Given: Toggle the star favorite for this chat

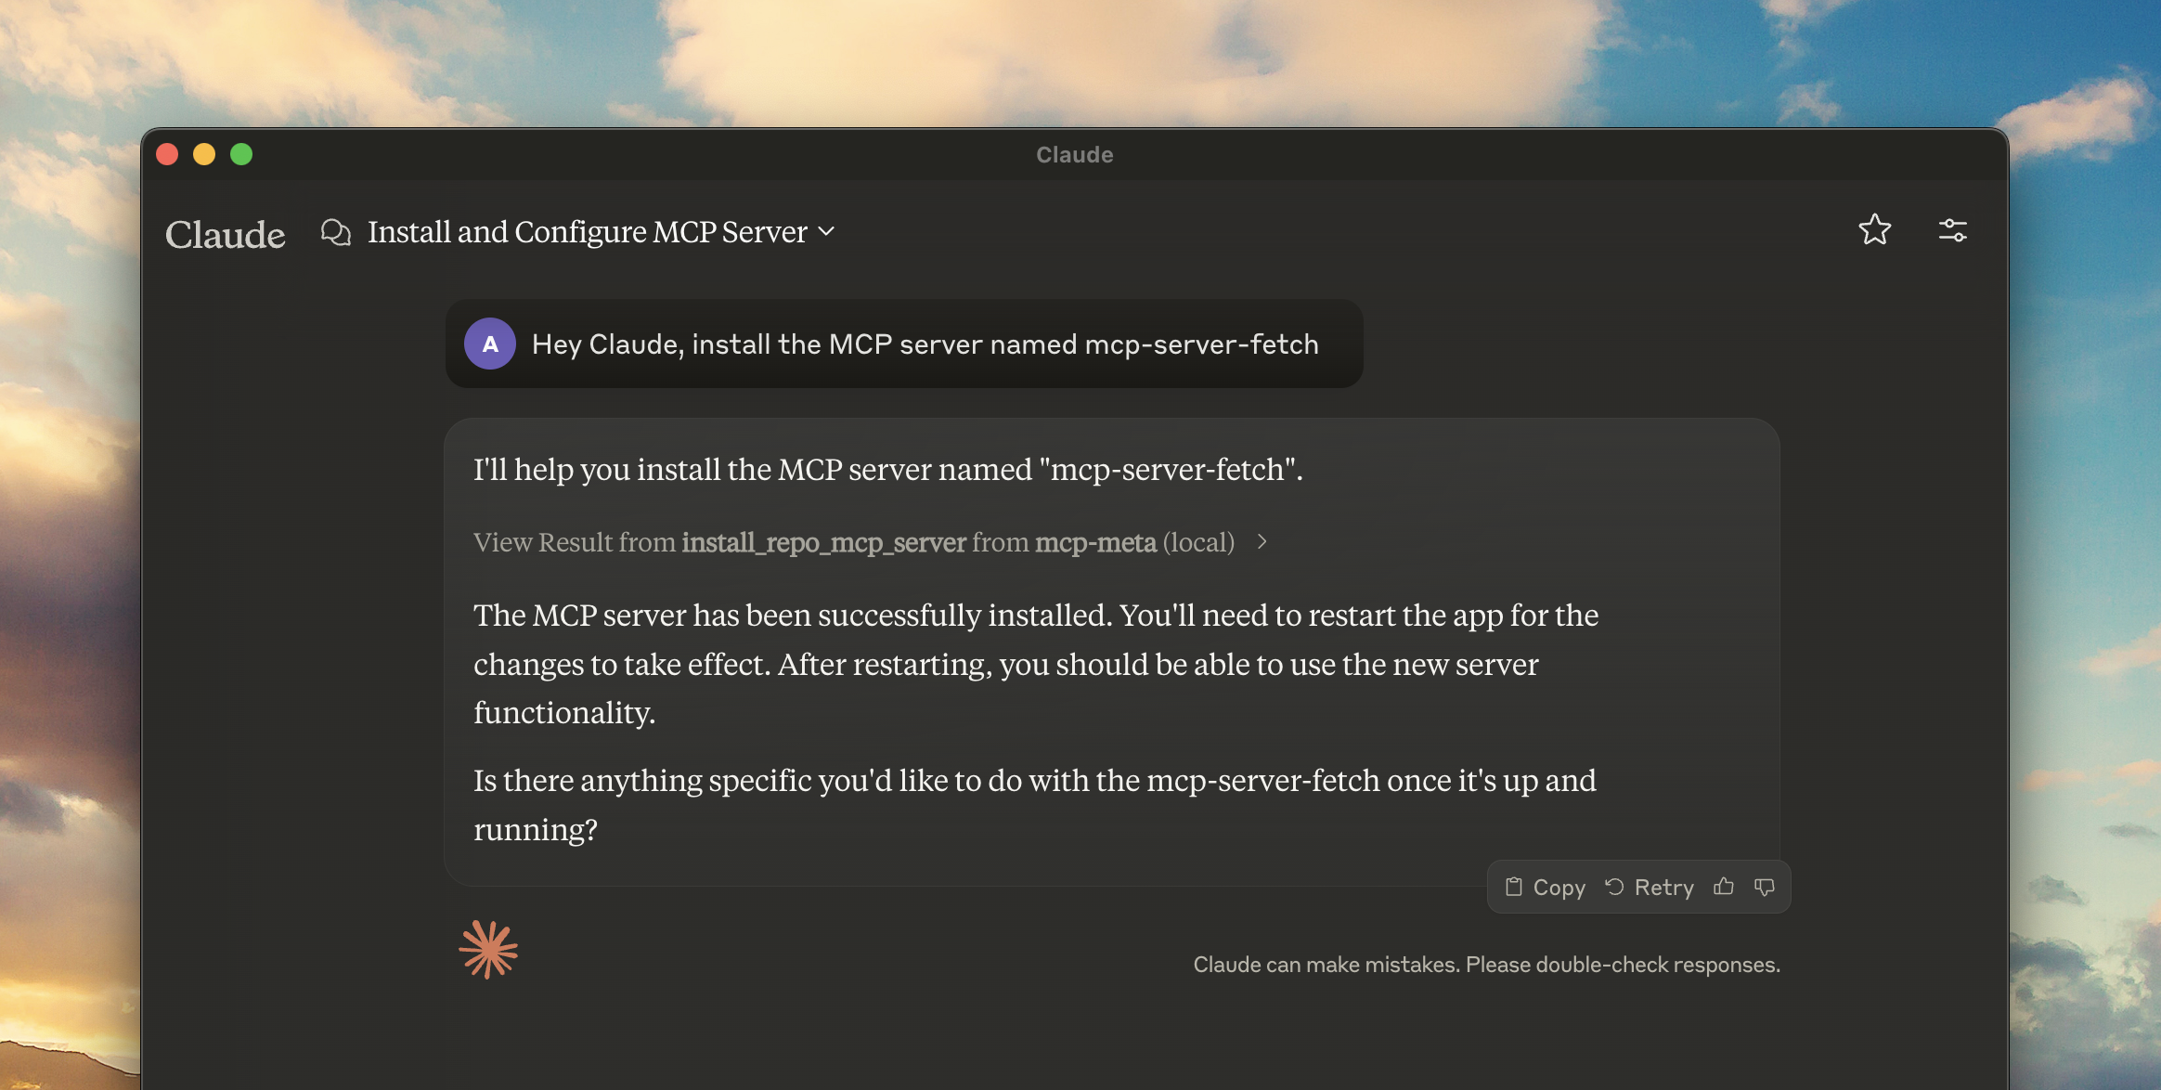Looking at the screenshot, I should 1875,230.
